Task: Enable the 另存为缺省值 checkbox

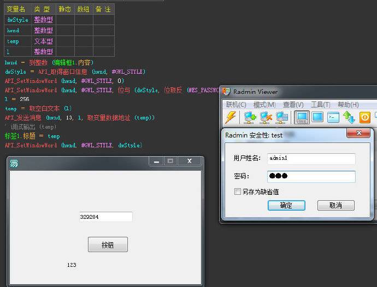Action: [x=237, y=192]
